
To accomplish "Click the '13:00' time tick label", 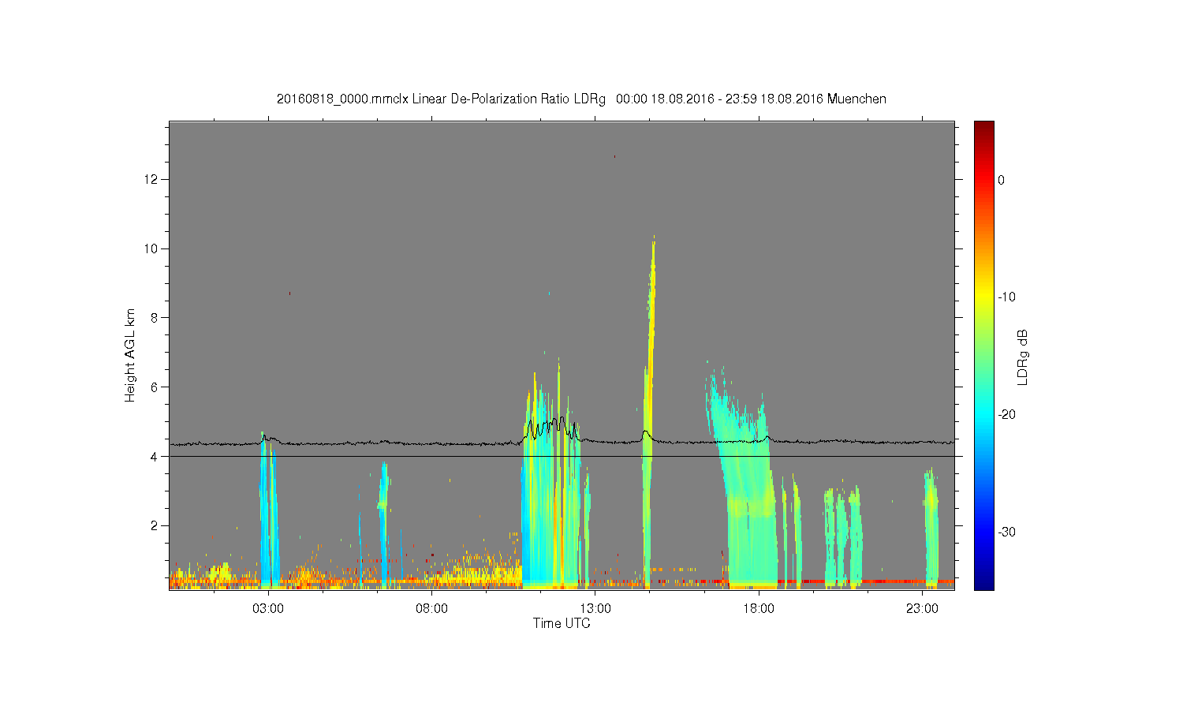I will pos(595,609).
